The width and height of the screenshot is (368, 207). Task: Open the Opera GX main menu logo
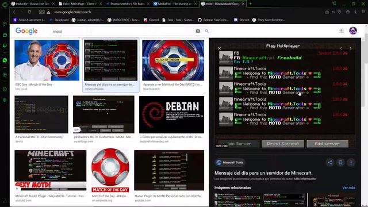(x=5, y=4)
